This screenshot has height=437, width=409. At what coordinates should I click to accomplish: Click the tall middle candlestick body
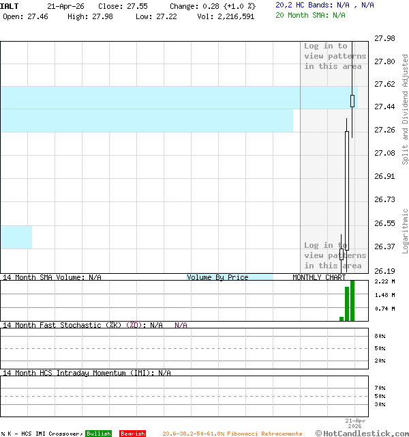tap(347, 191)
